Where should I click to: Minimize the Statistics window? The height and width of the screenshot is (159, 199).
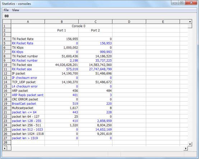(175, 3)
